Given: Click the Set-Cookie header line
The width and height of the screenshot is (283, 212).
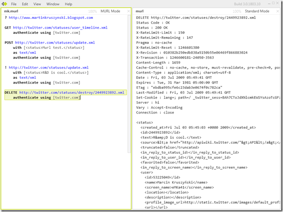Looking at the screenshot, I should click(x=208, y=98).
